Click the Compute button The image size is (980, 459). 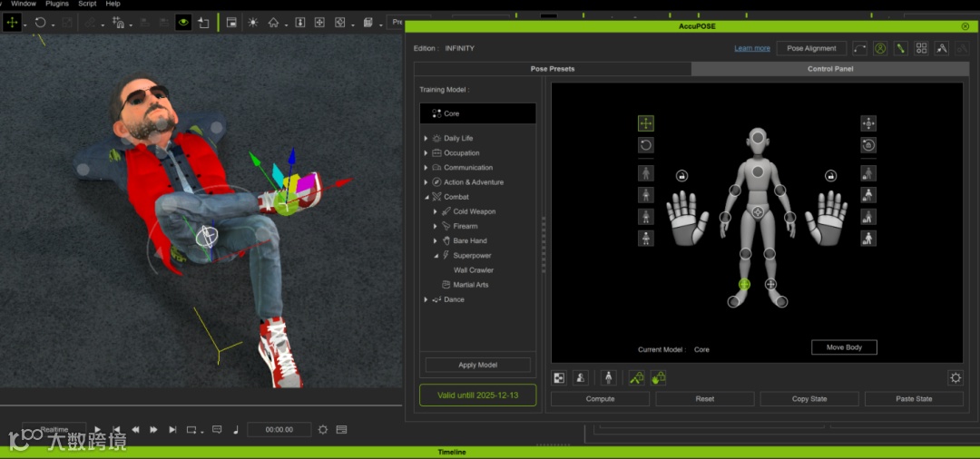pos(600,398)
